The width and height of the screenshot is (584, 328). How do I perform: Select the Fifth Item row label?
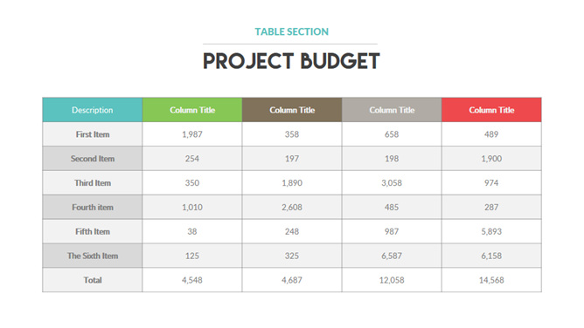click(x=93, y=231)
